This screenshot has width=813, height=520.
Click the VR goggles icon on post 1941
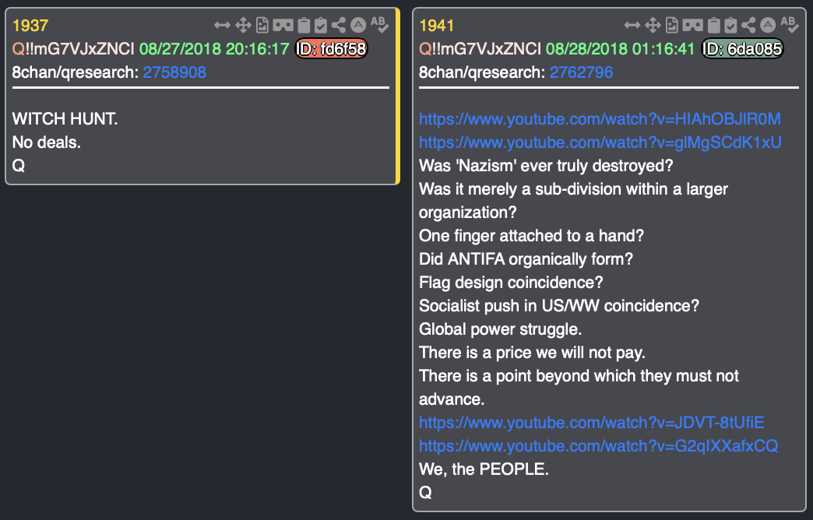[693, 25]
